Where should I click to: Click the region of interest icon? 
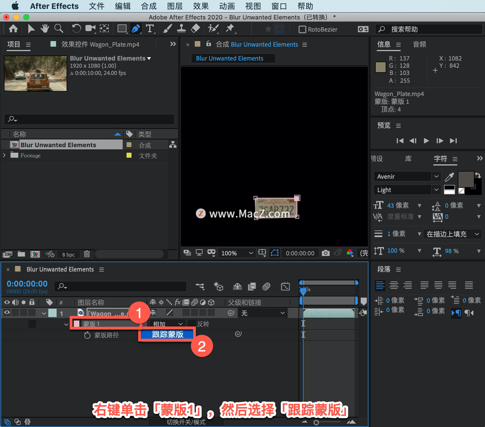point(262,253)
